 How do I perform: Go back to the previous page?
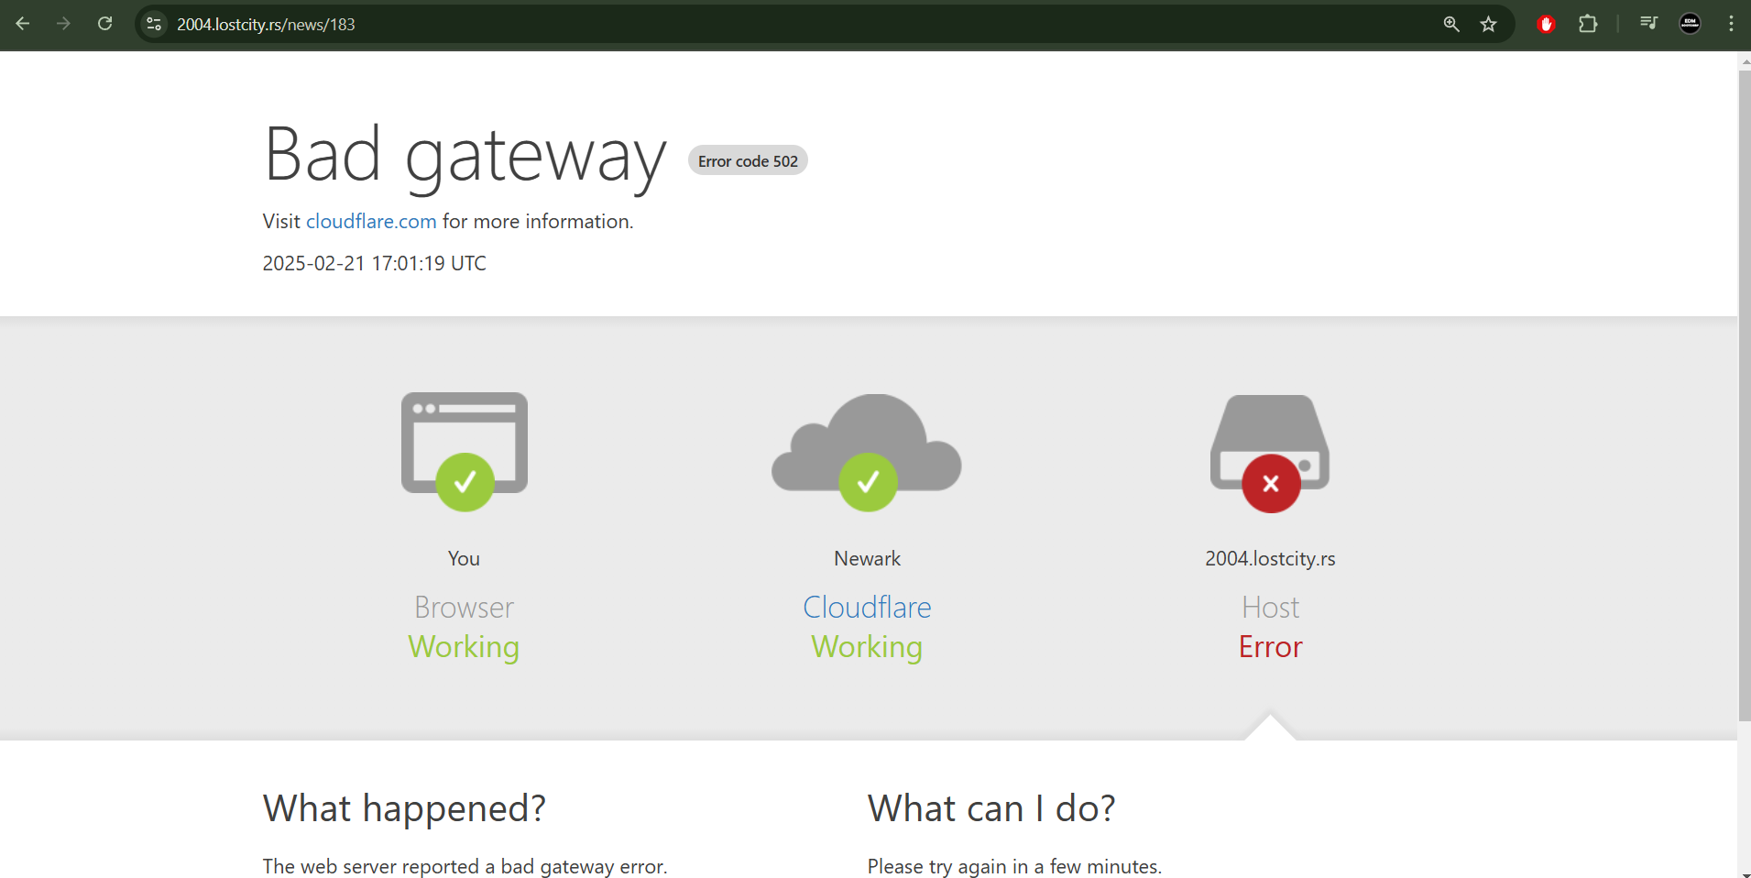coord(23,24)
